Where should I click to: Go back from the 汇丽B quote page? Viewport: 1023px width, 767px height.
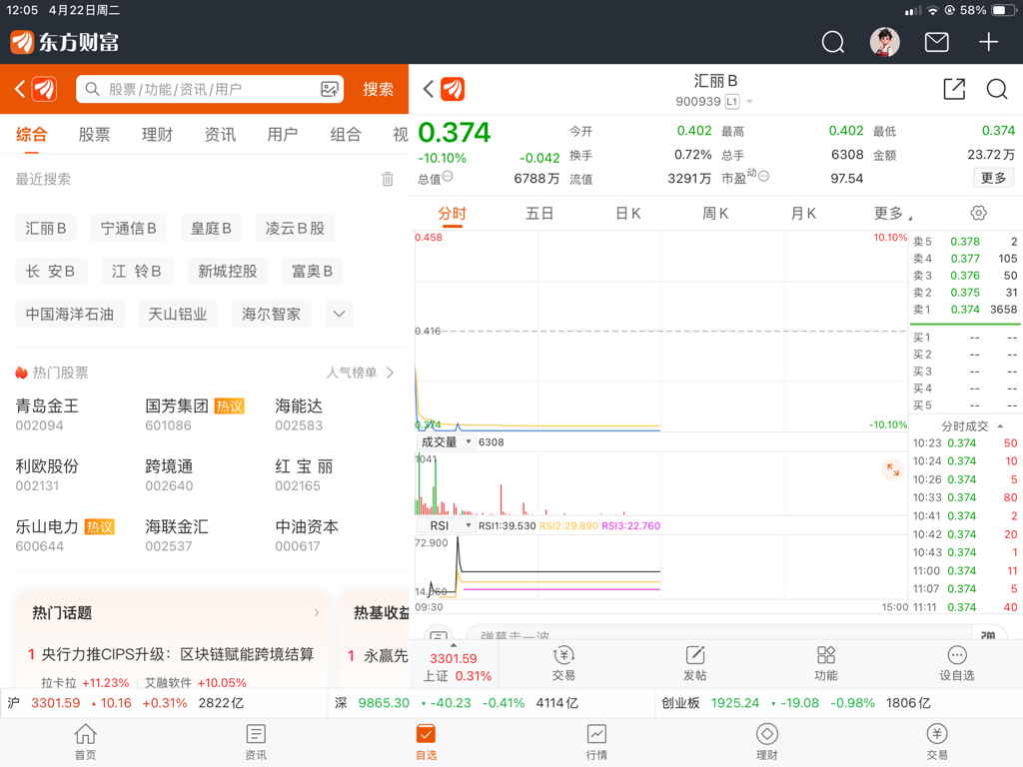[x=428, y=89]
